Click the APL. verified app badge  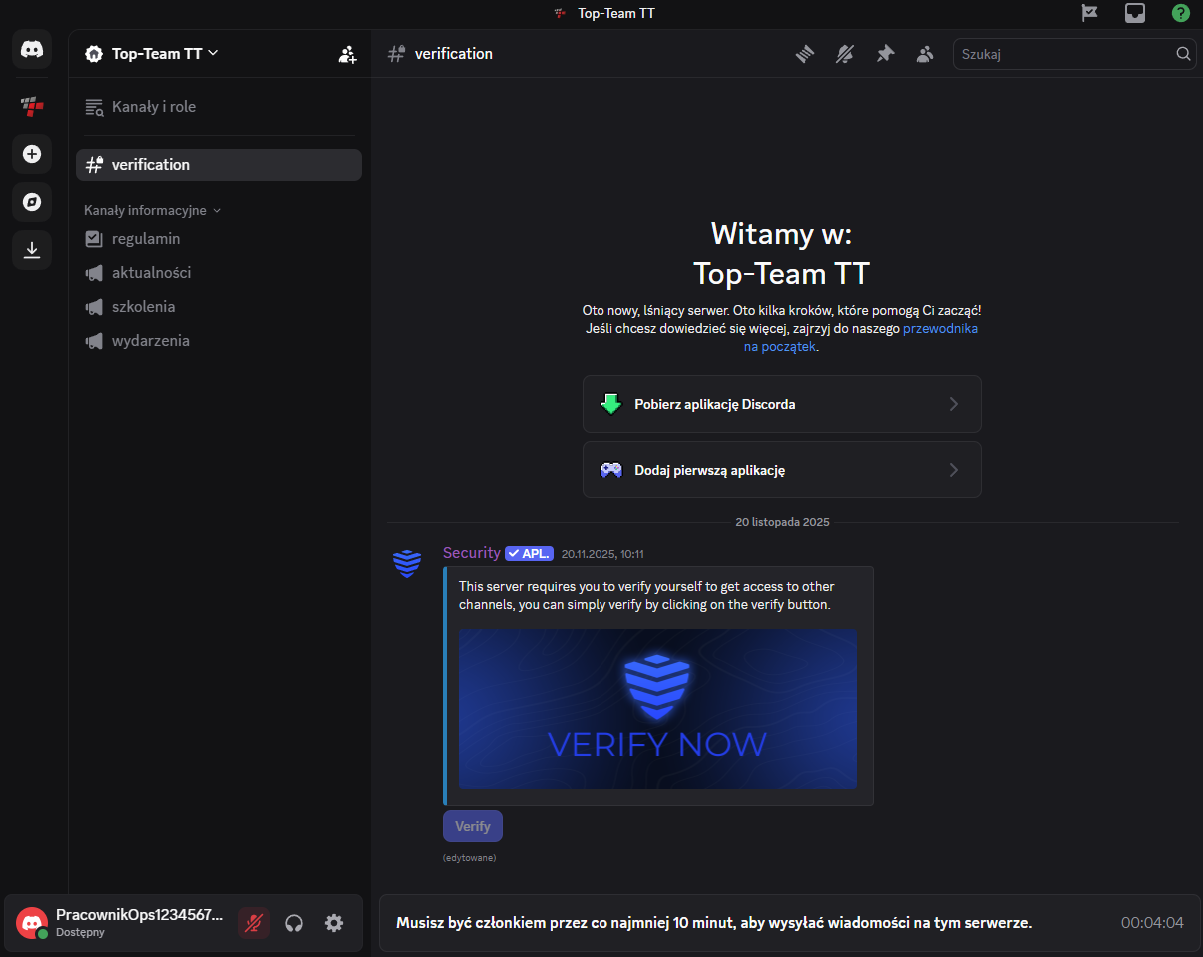point(529,553)
